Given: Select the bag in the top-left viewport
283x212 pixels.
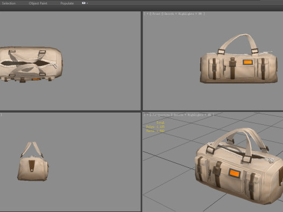Looking at the screenshot, I should pyautogui.click(x=31, y=64).
